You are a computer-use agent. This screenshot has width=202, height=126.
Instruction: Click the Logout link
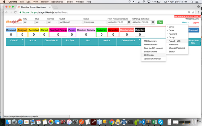pos(196,23)
